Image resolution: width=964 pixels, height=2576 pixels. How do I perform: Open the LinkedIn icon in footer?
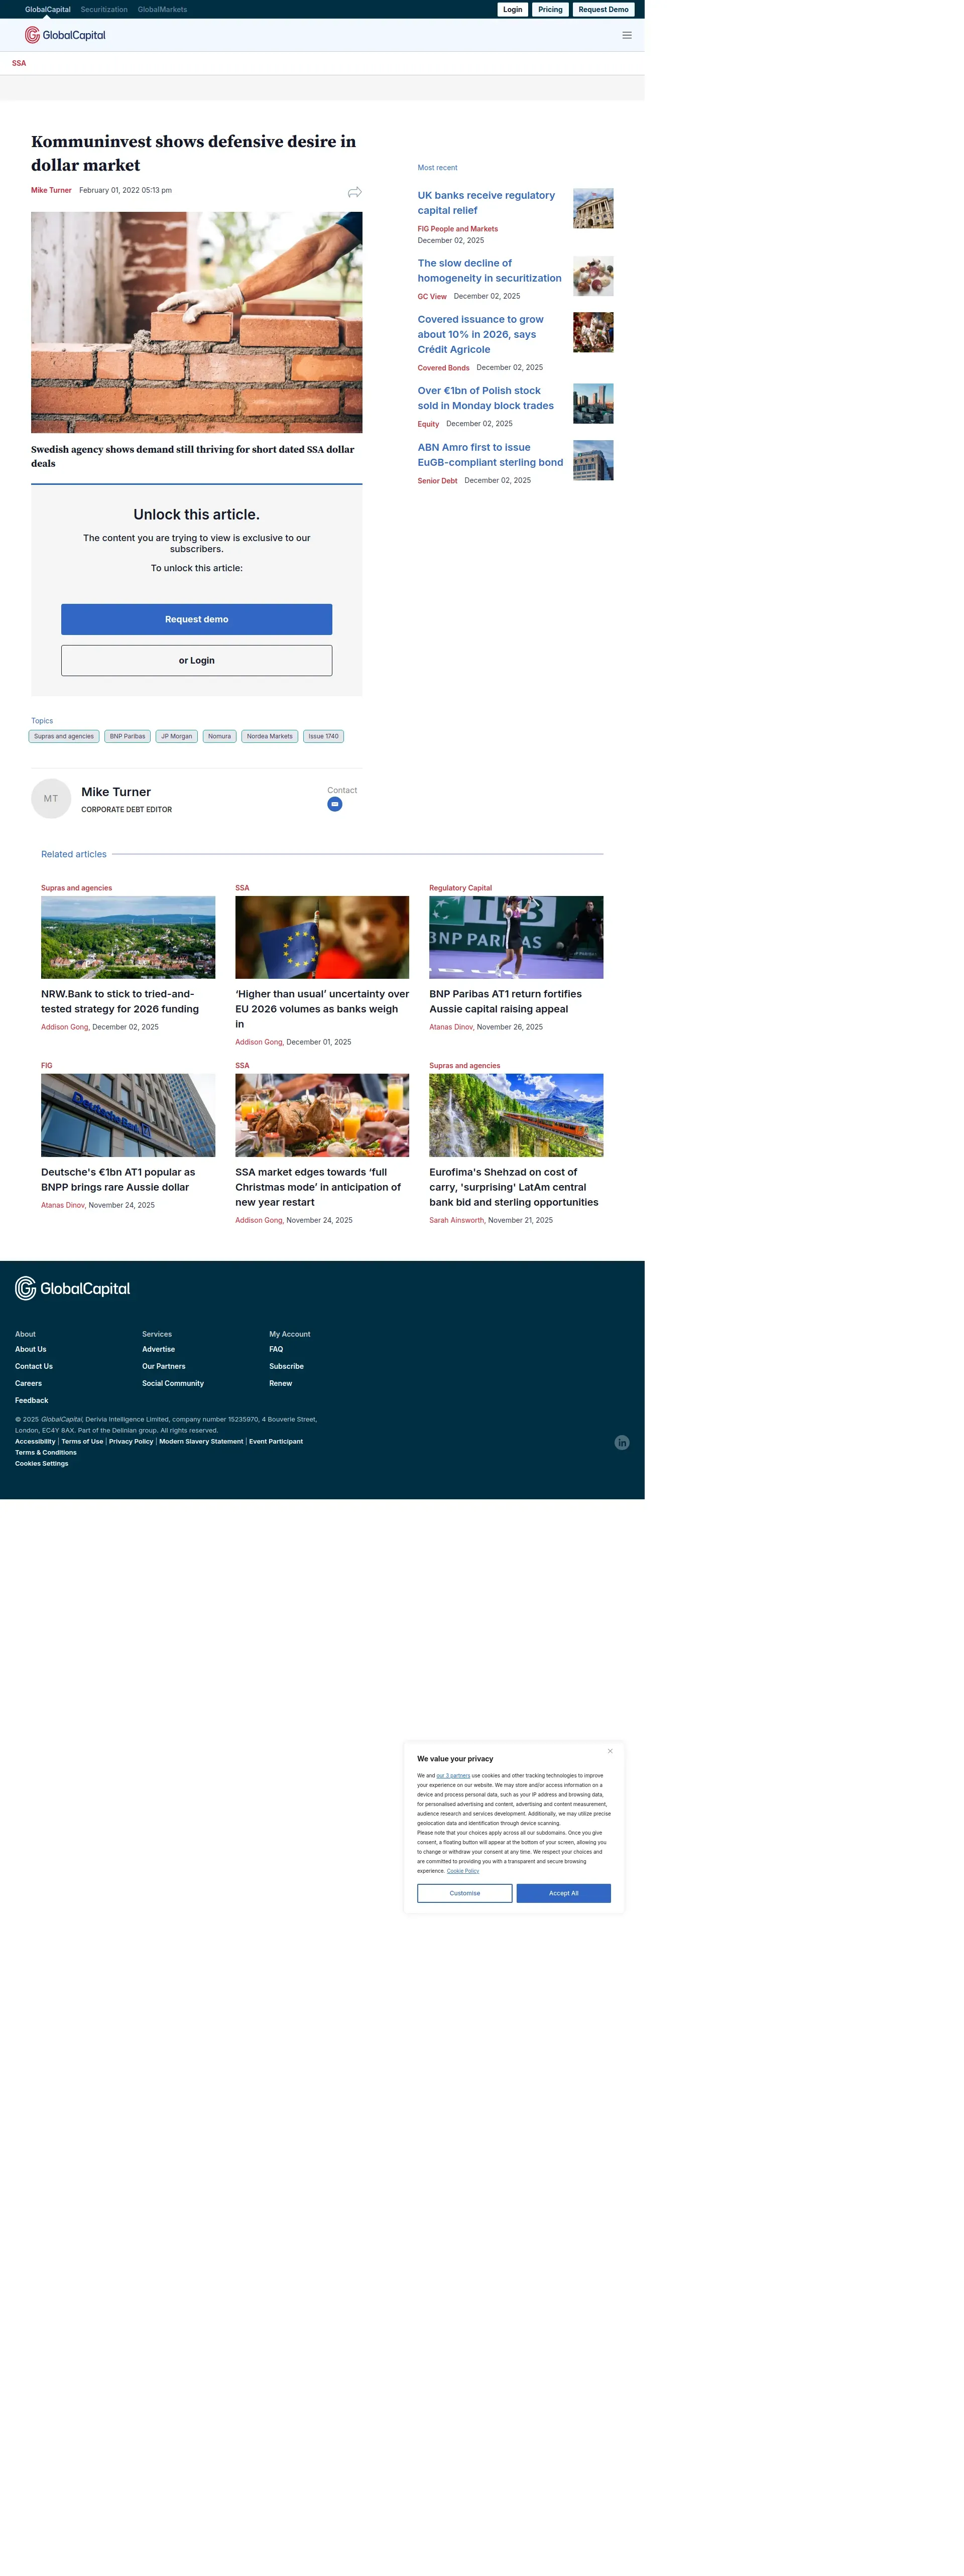[622, 1442]
